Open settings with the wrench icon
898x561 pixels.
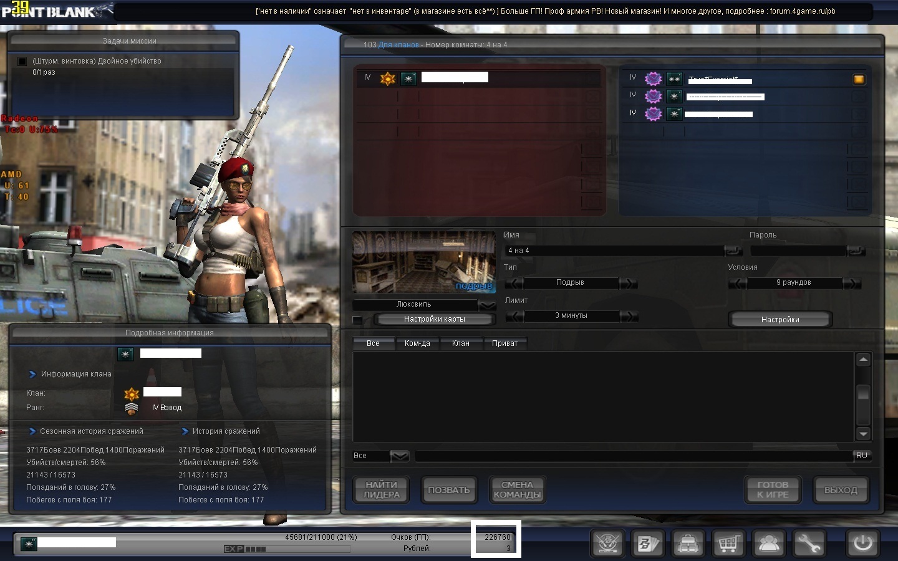point(809,544)
